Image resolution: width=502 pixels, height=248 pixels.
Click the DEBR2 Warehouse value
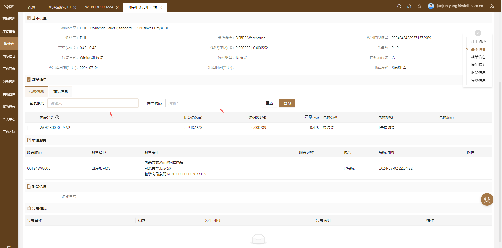(x=251, y=38)
